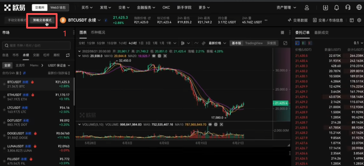Open the USDT 保证金 dropdown
The image size is (364, 166).
pos(59,65)
